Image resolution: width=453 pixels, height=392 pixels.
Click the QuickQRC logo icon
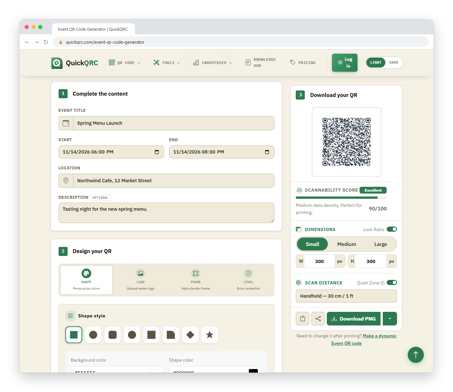(x=57, y=63)
